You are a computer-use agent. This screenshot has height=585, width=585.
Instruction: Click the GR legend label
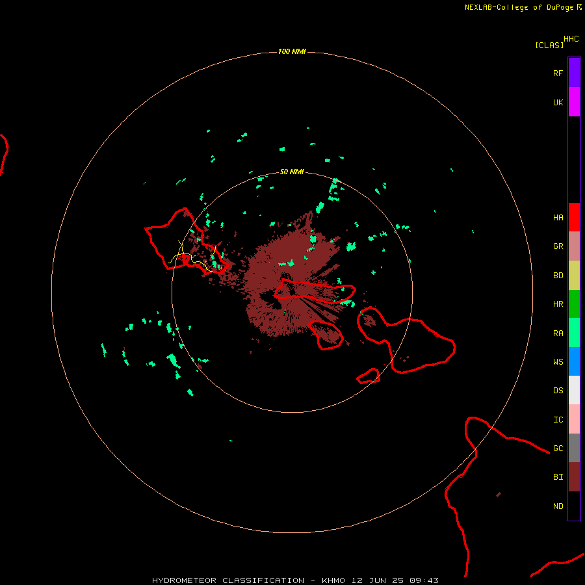(x=558, y=246)
